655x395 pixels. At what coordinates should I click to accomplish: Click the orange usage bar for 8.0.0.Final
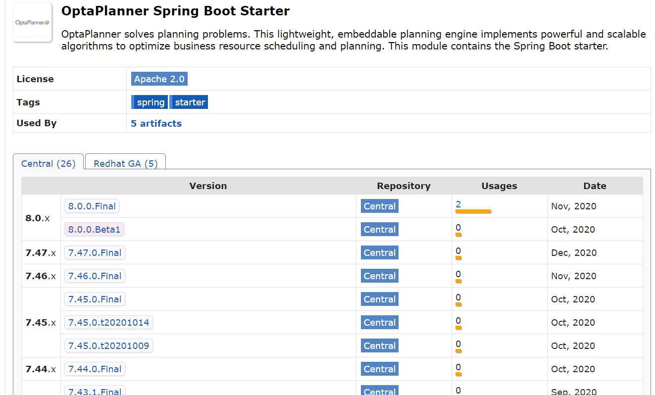[473, 211]
